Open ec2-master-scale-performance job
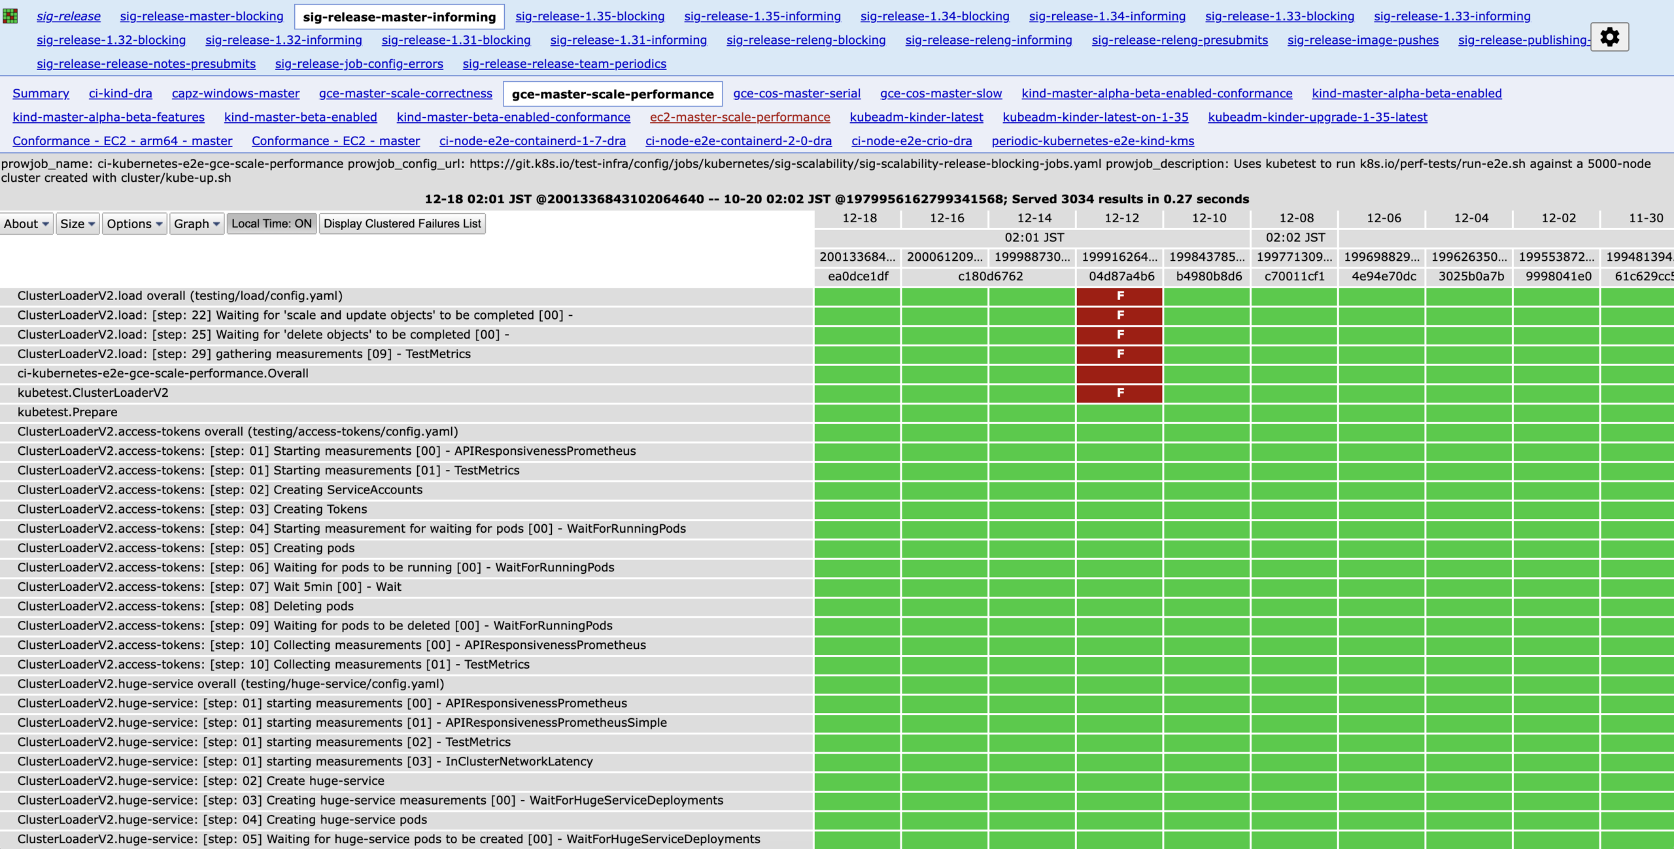This screenshot has width=1674, height=849. 740,117
